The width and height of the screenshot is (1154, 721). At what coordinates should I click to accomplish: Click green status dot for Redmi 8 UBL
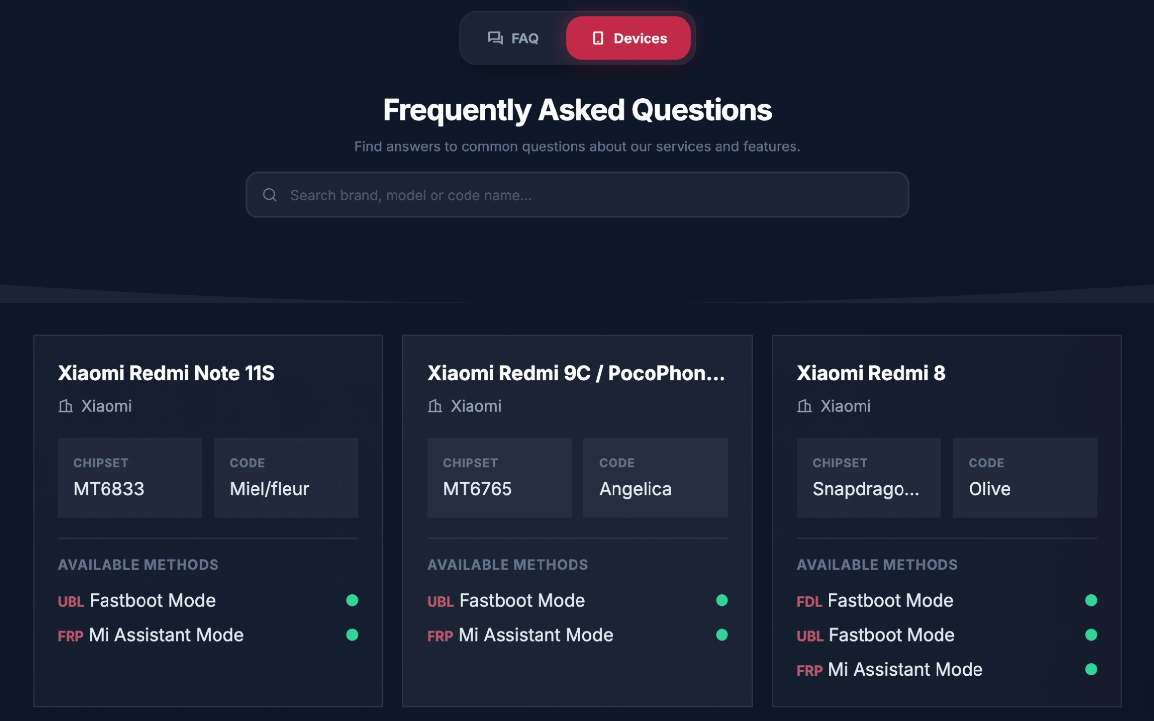[1091, 635]
